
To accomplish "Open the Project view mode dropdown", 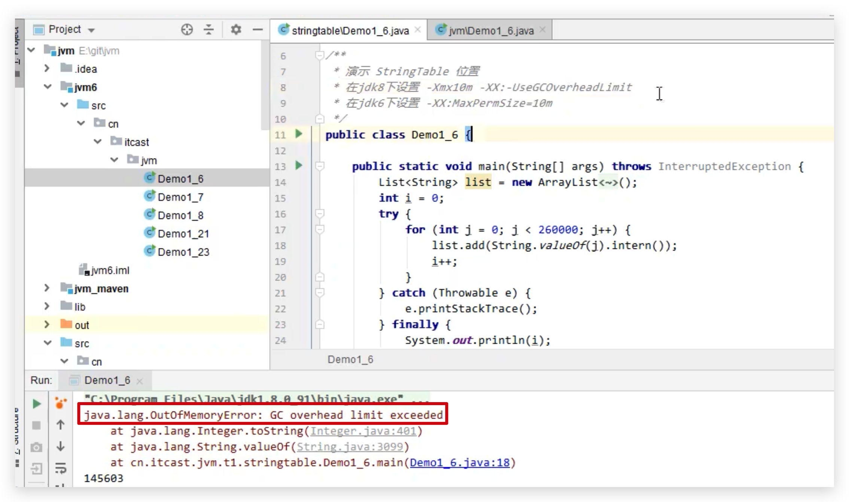I will 91,29.
